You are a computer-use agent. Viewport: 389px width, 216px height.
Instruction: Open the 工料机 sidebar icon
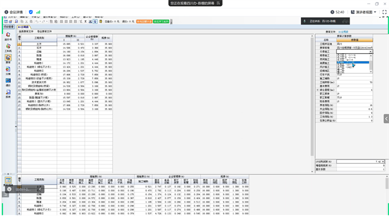pos(8,48)
